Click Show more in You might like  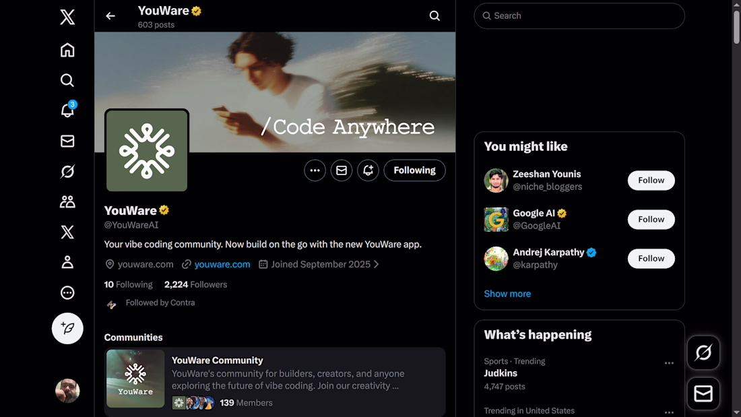[507, 294]
